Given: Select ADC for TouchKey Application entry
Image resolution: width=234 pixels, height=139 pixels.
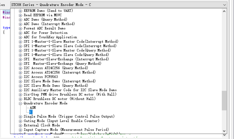Looking at the screenshot, I should point(50,37).
